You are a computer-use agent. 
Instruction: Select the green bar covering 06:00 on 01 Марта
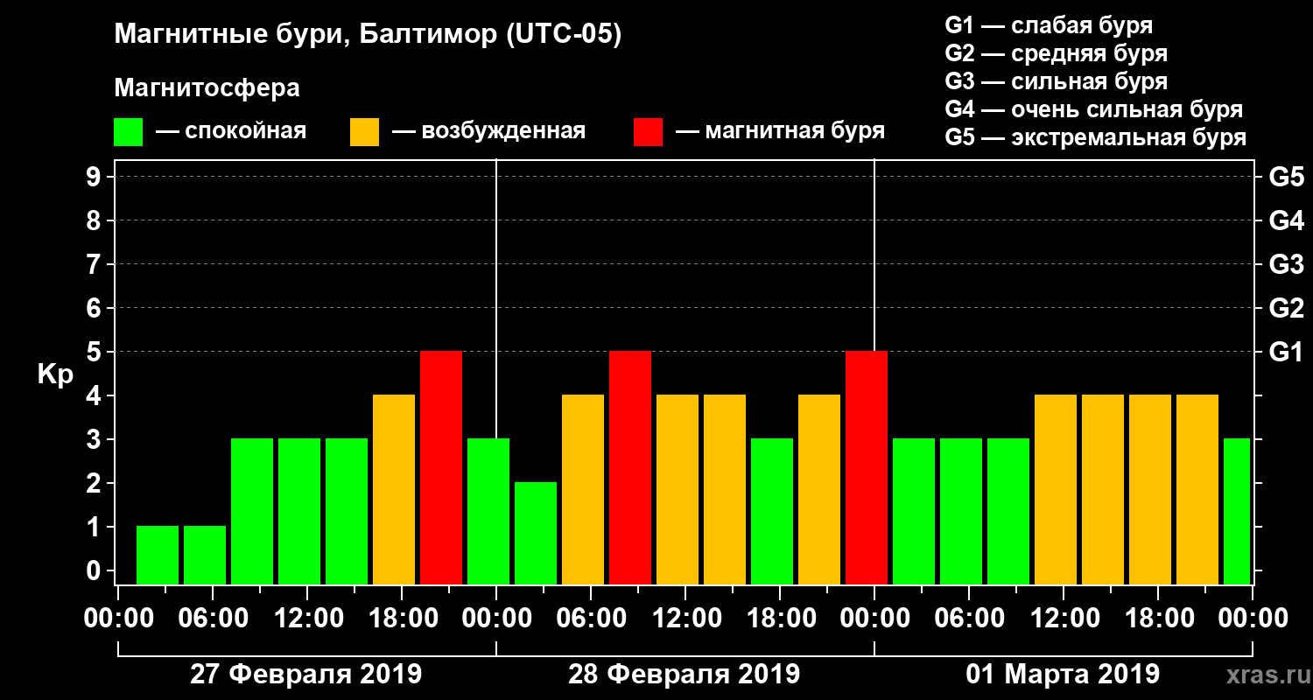coord(961,511)
